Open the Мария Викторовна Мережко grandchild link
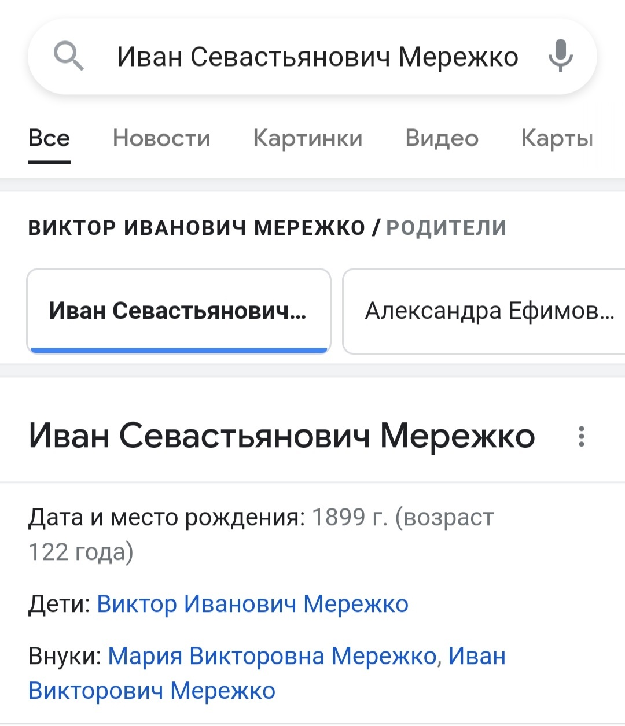 click(x=272, y=656)
